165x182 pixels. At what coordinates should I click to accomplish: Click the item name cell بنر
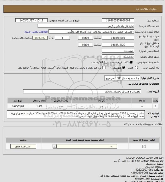coord(102,106)
